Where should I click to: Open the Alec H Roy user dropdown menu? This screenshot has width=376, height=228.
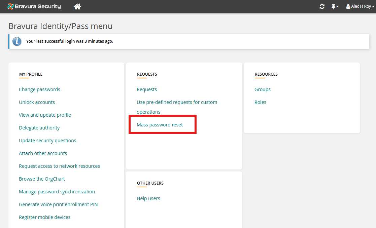click(360, 6)
